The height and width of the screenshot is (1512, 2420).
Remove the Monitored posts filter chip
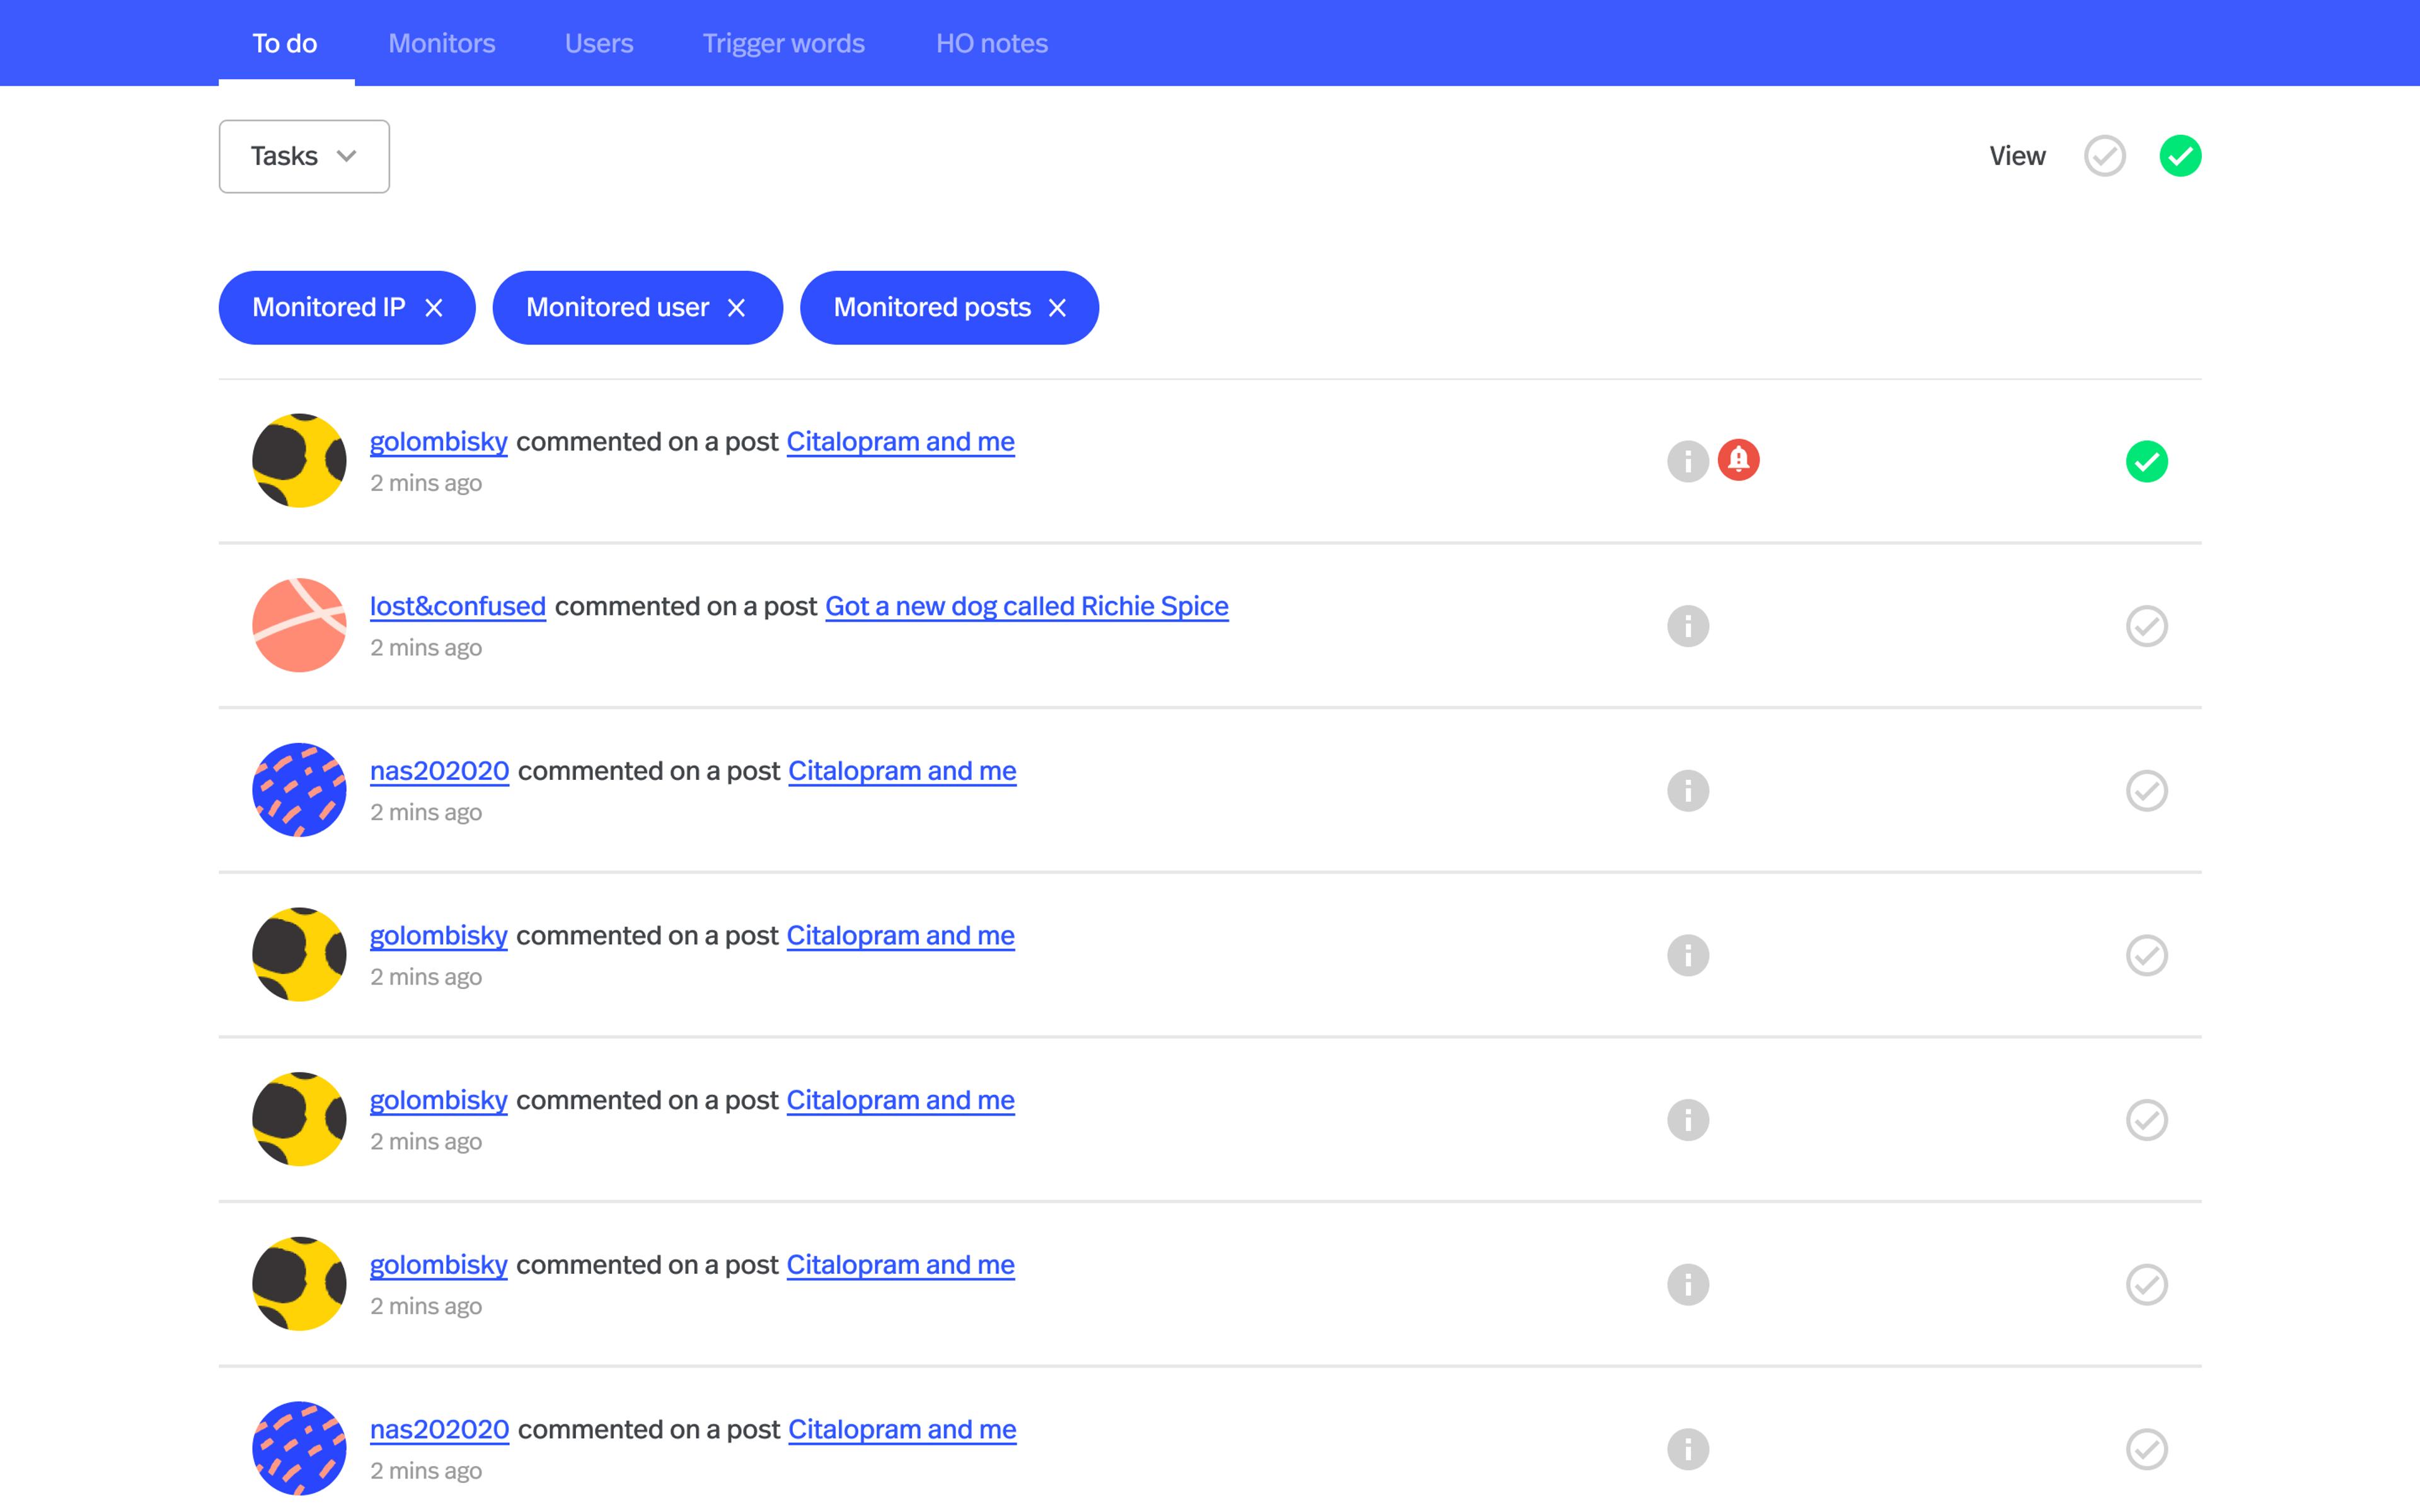click(1057, 308)
